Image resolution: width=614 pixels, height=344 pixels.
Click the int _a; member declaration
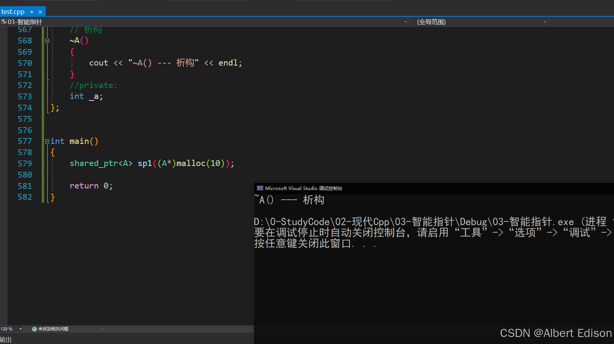pyautogui.click(x=86, y=96)
